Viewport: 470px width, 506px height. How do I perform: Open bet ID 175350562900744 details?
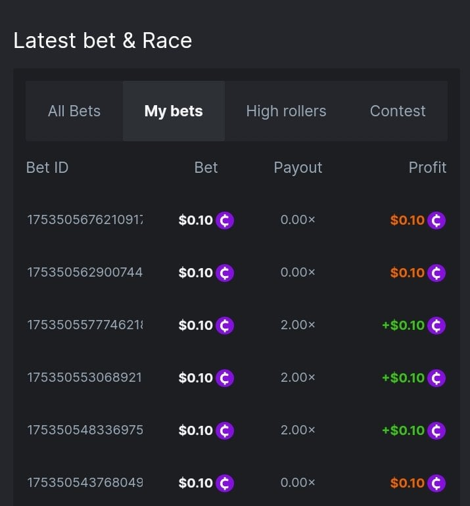coord(85,273)
